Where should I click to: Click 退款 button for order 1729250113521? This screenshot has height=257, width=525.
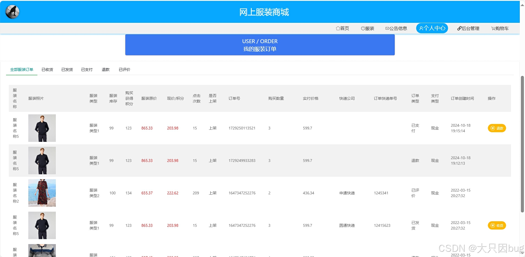pyautogui.click(x=497, y=128)
